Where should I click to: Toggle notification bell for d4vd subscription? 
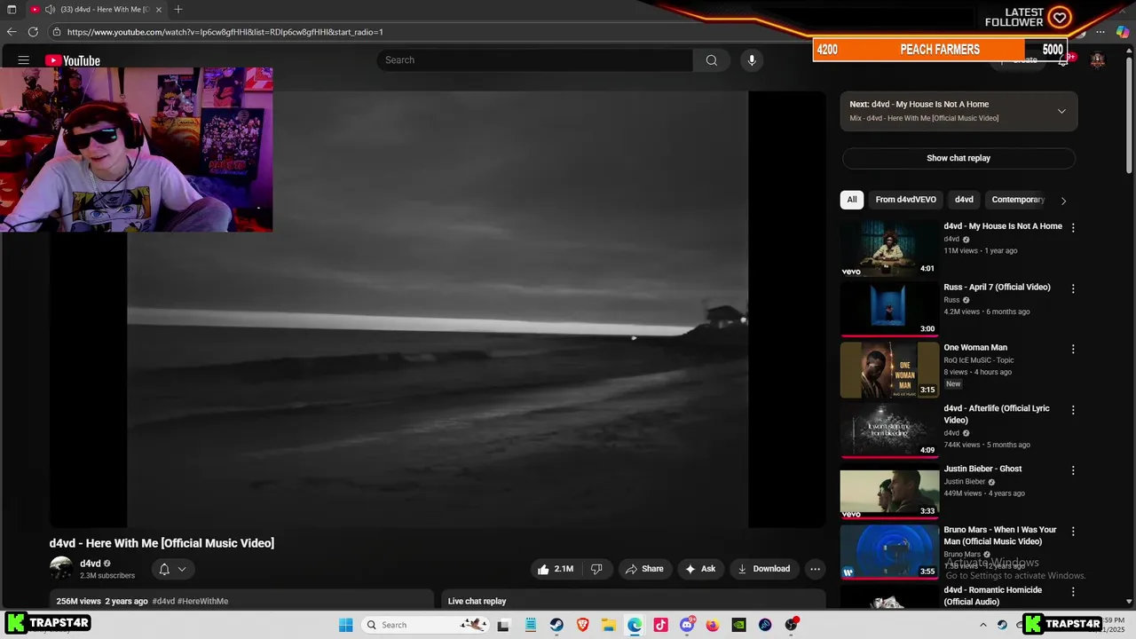172,569
